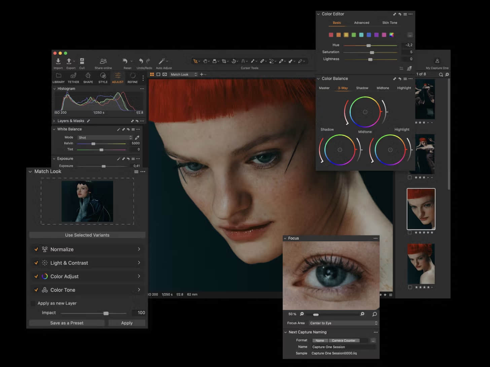Open the Cull tool
The width and height of the screenshot is (490, 367).
coord(82,61)
